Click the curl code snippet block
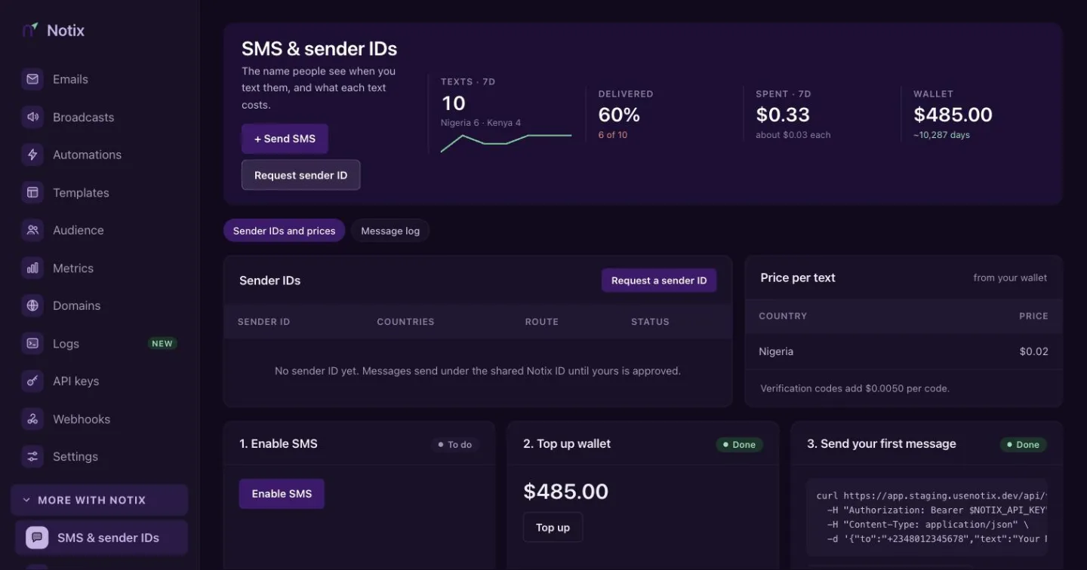1087x570 pixels. click(927, 517)
